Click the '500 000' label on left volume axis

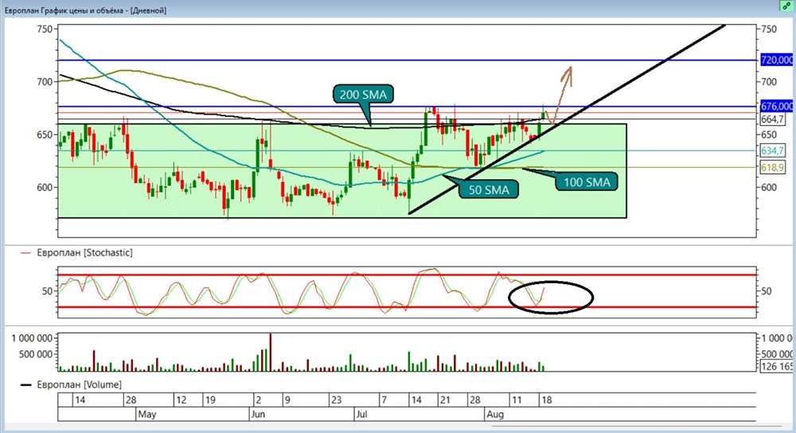pos(36,354)
